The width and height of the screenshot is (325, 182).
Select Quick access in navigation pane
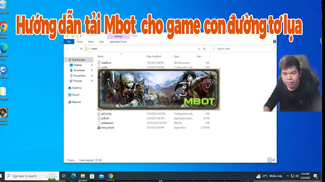(x=79, y=59)
